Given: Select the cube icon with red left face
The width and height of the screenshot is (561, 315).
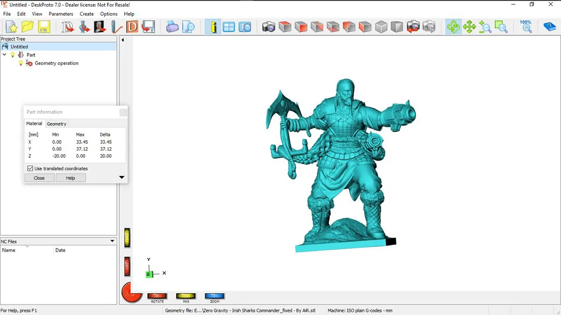Looking at the screenshot, I should pos(365,27).
